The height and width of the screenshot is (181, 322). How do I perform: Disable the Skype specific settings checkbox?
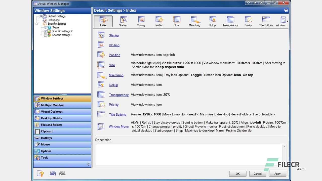(45, 27)
